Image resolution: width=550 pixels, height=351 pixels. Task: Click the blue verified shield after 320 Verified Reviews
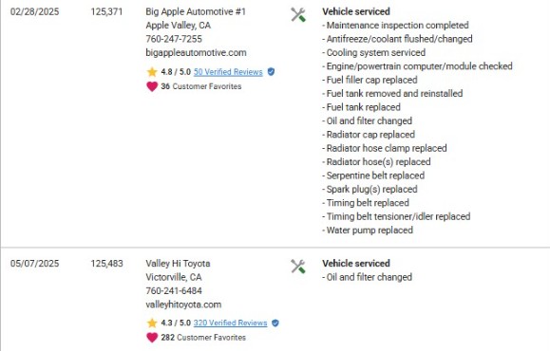coord(275,323)
